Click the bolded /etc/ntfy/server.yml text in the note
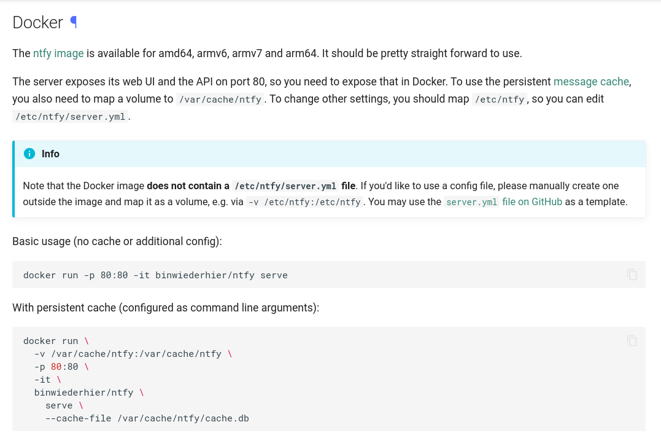 click(285, 186)
